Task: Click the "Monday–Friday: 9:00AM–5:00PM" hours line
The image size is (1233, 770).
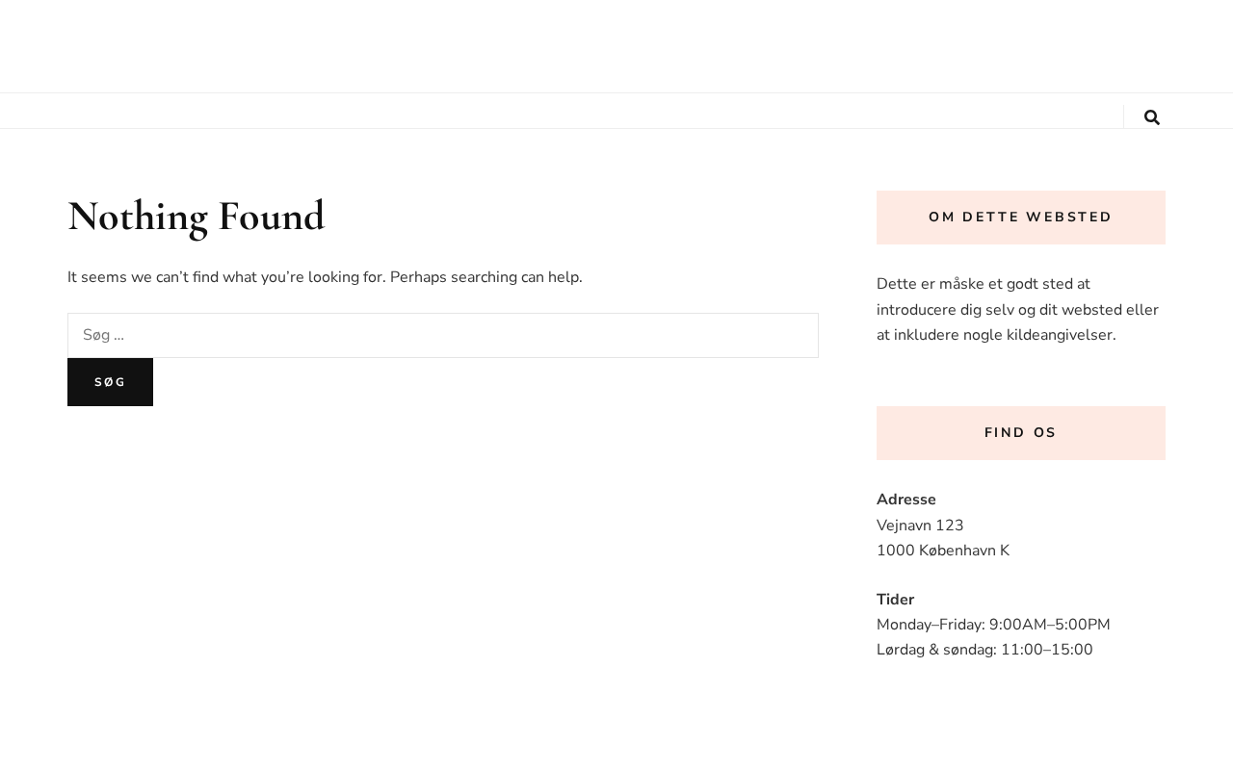Action: click(993, 625)
